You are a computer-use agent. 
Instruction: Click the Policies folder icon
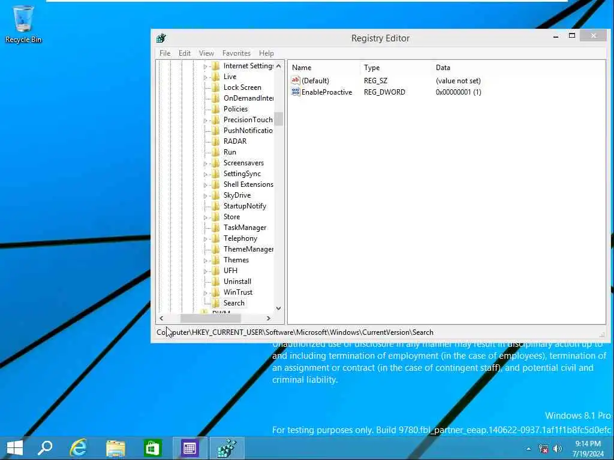[x=216, y=109]
